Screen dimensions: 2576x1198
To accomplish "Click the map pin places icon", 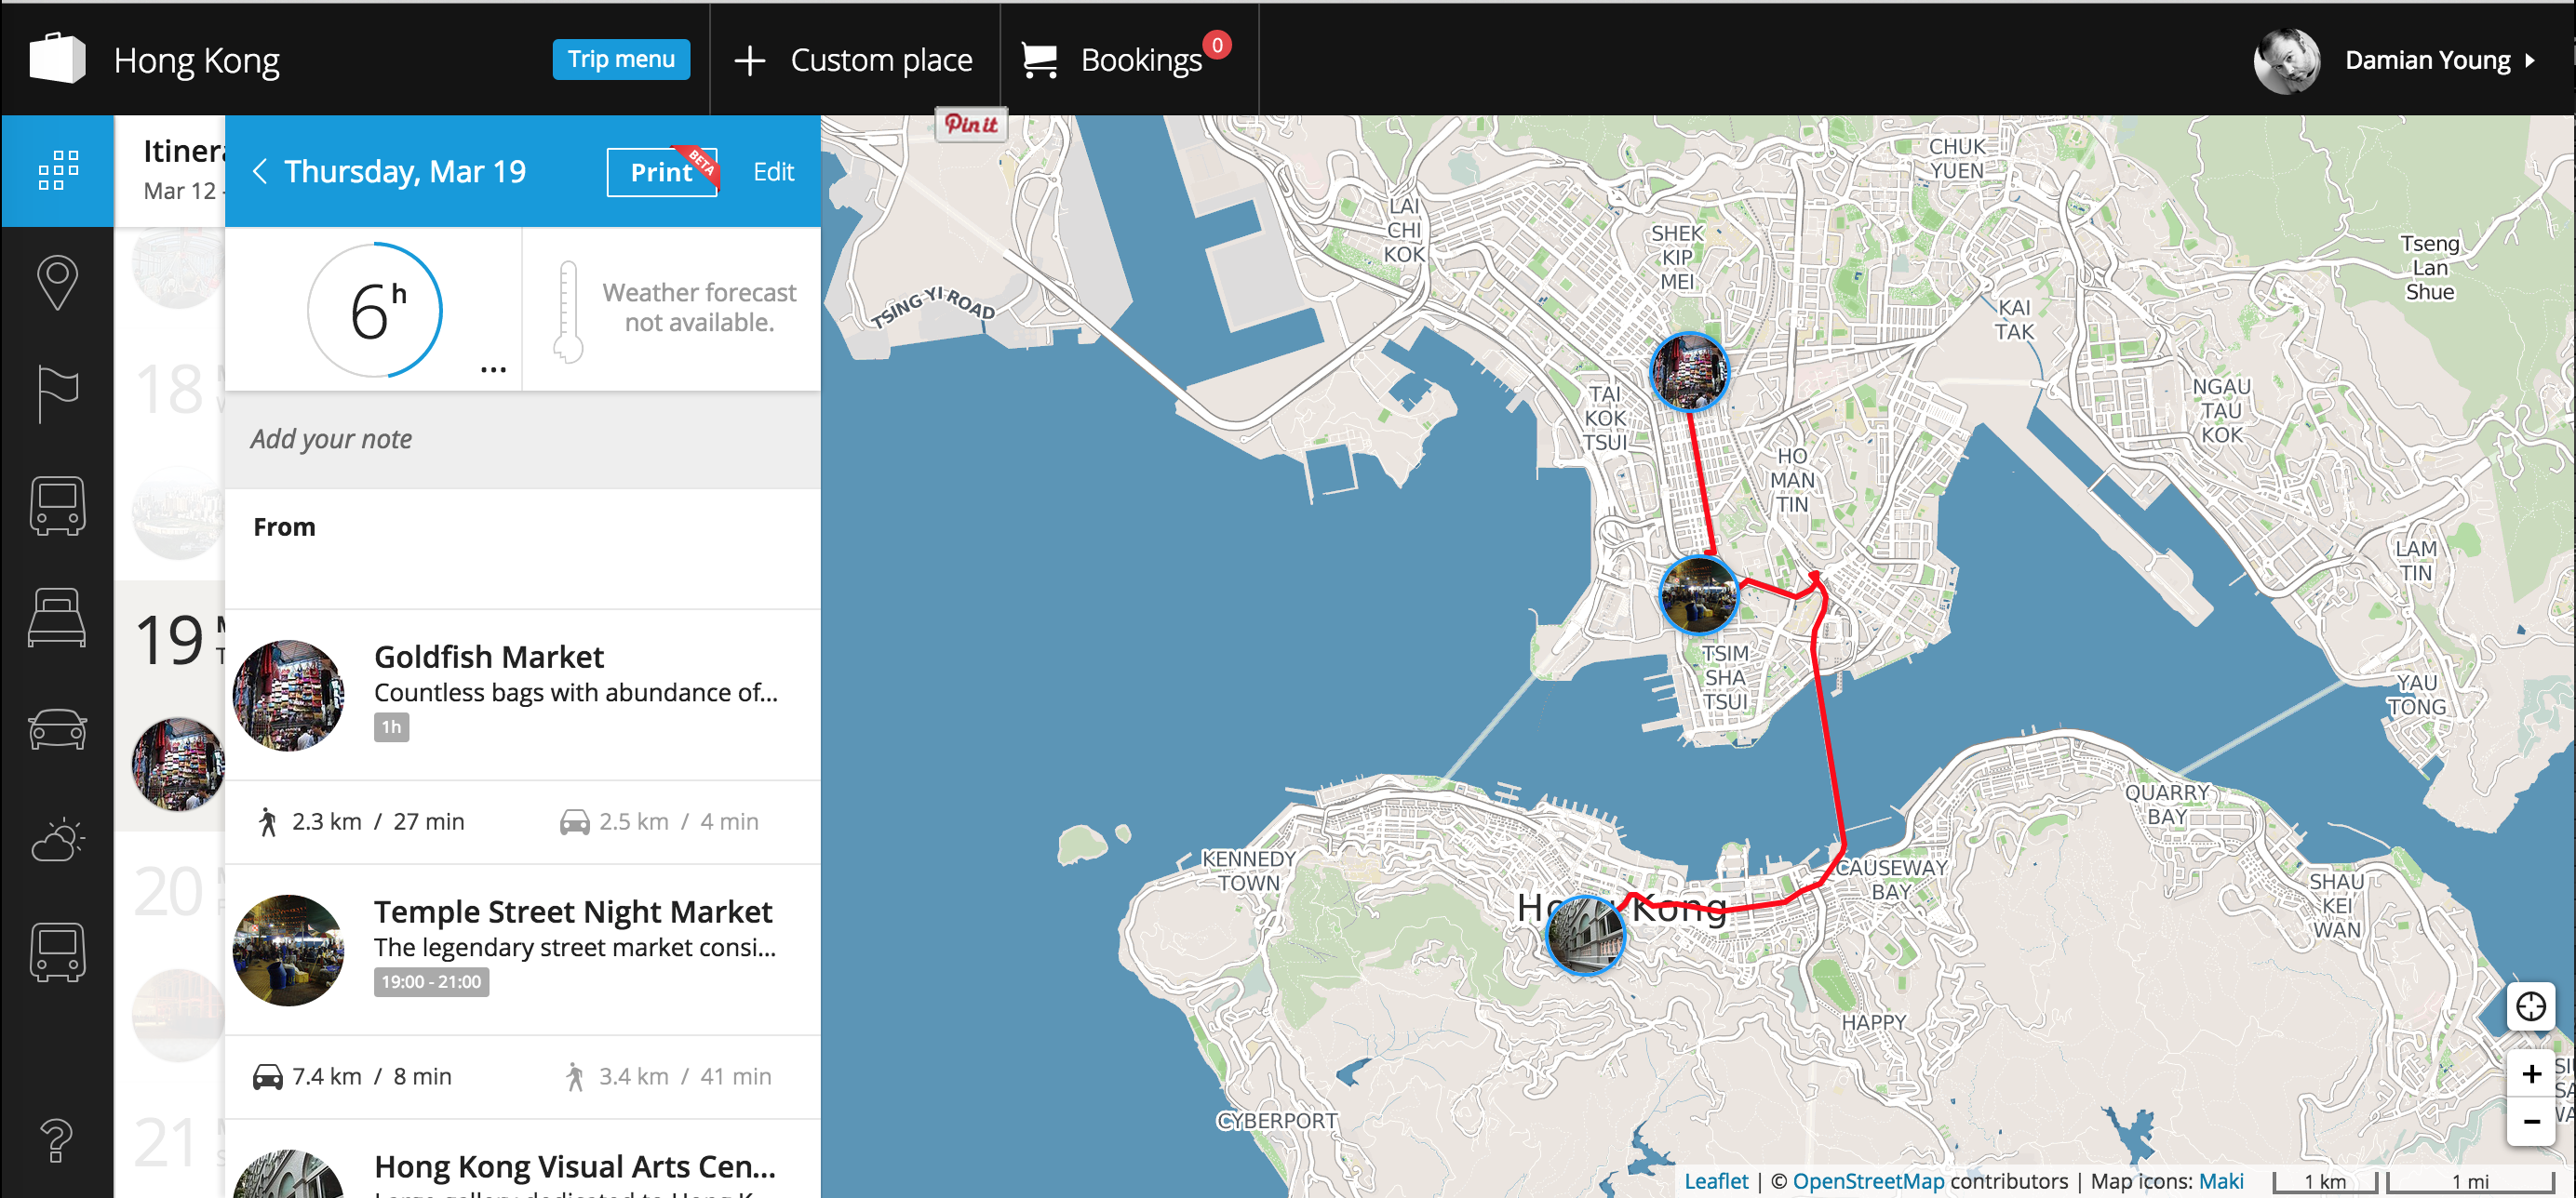I will tap(57, 283).
